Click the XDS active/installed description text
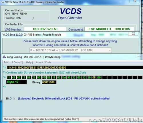Viewport: 143px width, 123px height. (64, 98)
